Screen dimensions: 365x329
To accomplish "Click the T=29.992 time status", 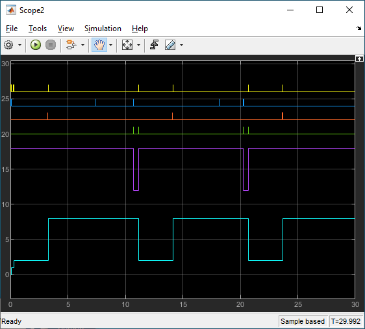I will click(346, 321).
